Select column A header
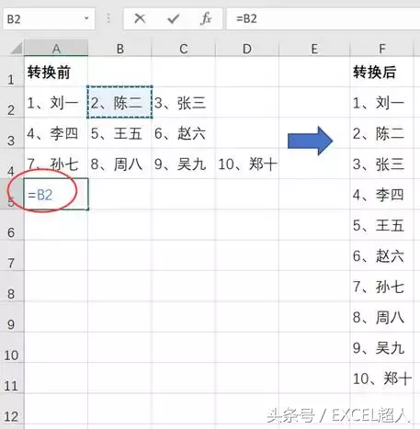 56,49
